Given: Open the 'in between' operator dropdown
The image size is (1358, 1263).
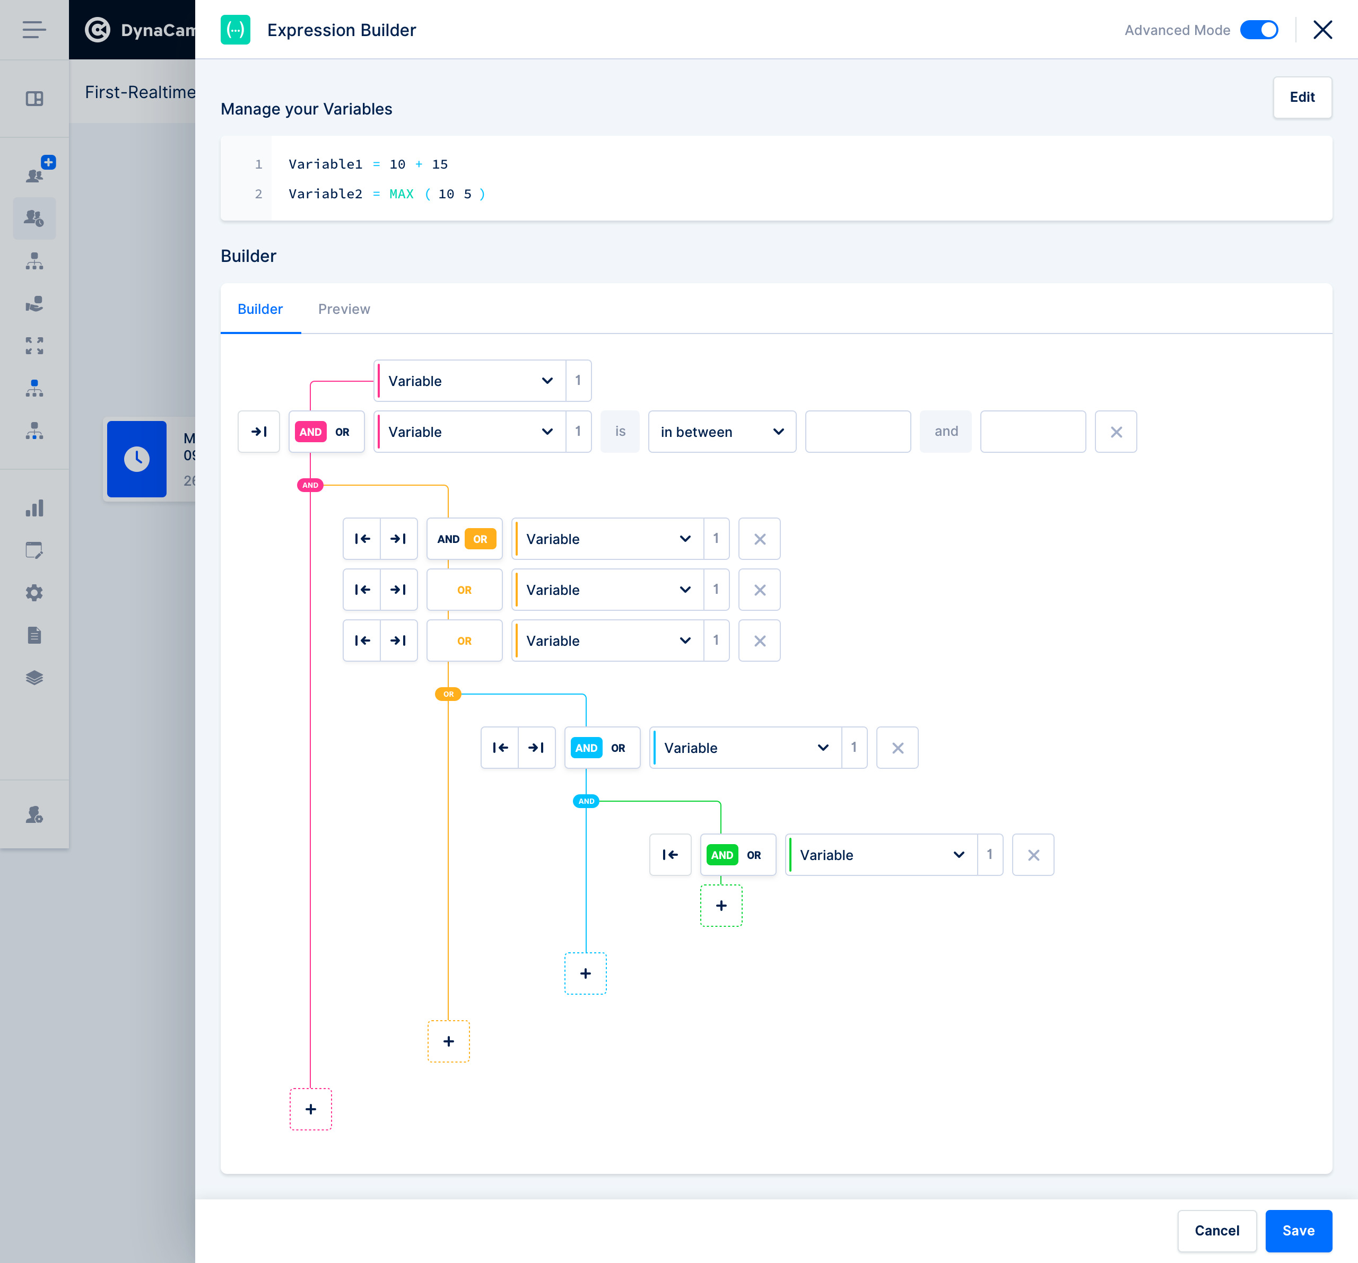Looking at the screenshot, I should tap(721, 432).
